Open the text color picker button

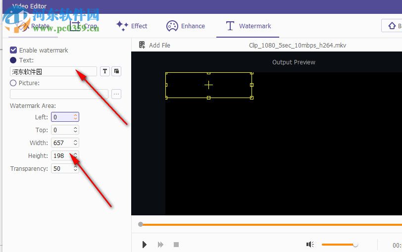[x=116, y=71]
